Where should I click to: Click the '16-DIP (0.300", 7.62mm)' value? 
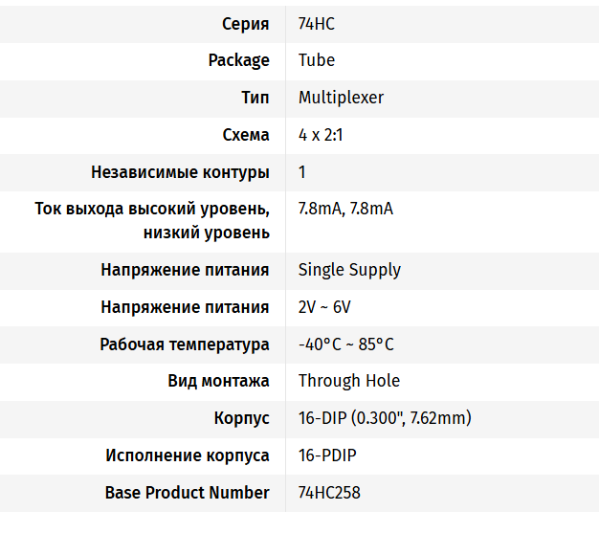click(385, 418)
